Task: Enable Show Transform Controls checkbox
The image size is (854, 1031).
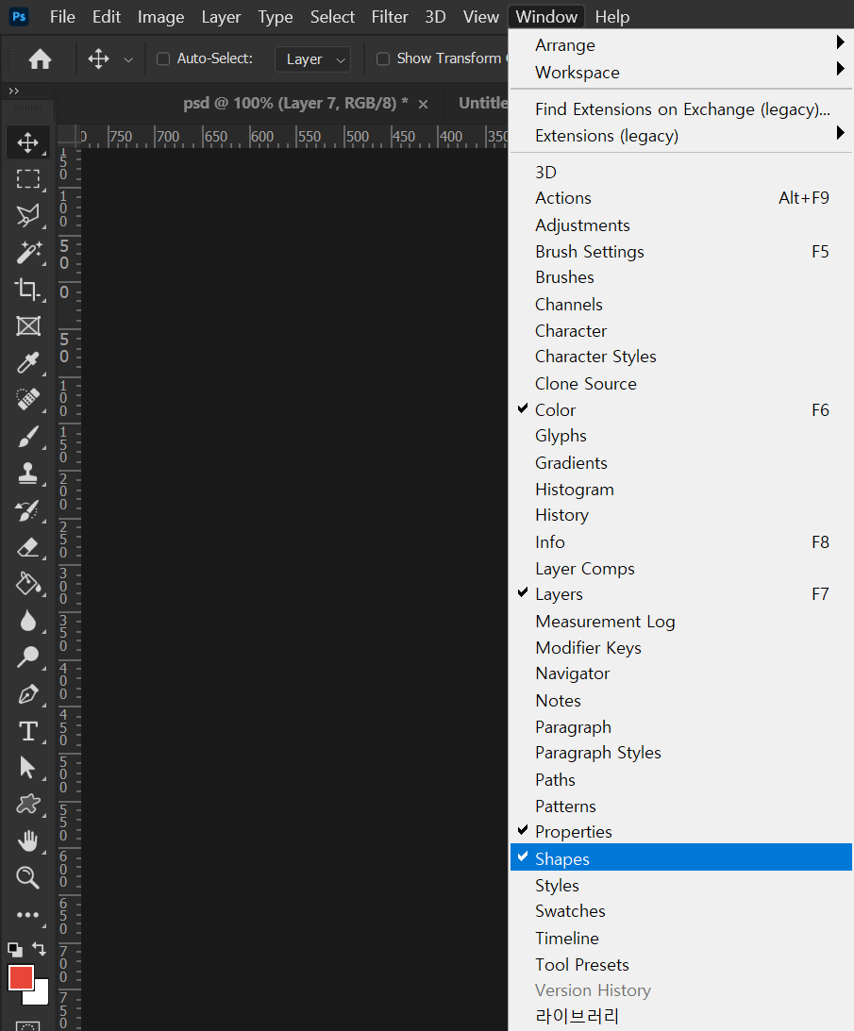Action: click(x=383, y=59)
